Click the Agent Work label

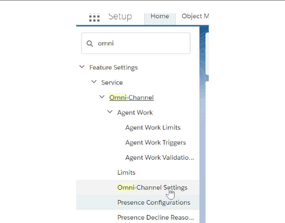(135, 112)
